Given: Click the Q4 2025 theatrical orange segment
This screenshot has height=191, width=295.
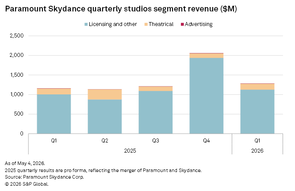Looking at the screenshot, I should coord(207,56).
